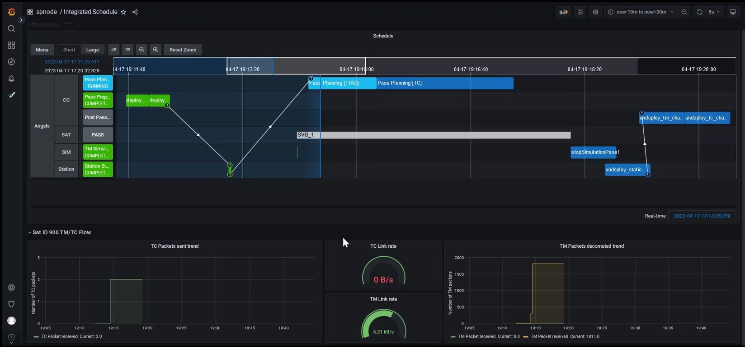Open dashboard settings gear

coord(595,12)
